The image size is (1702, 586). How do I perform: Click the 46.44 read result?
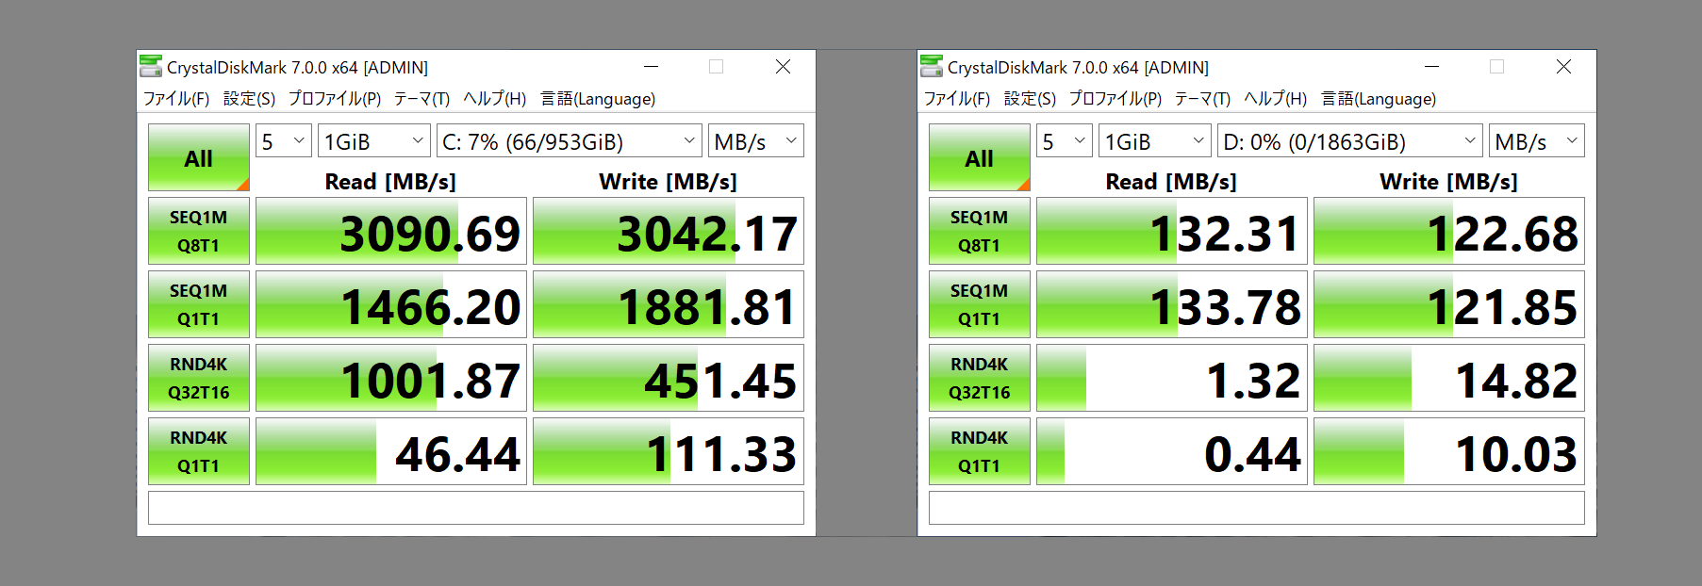(391, 451)
